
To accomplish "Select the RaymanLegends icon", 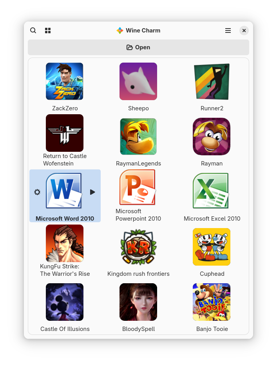I will point(138,137).
